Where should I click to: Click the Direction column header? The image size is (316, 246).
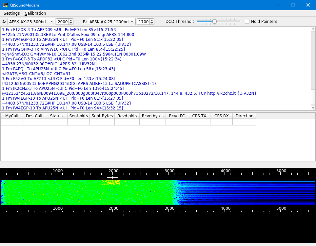point(244,116)
